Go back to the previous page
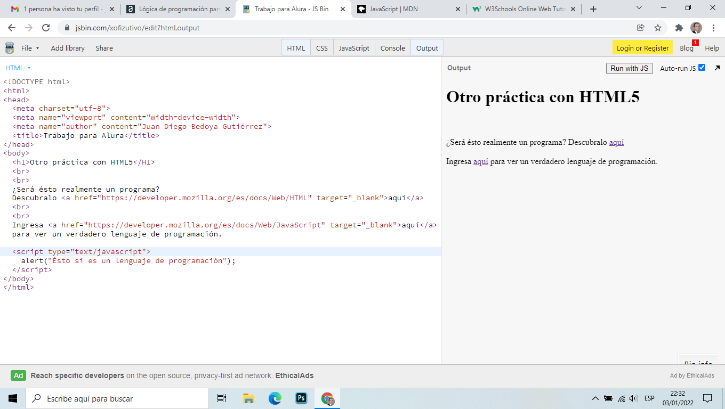The image size is (725, 409). 12,28
